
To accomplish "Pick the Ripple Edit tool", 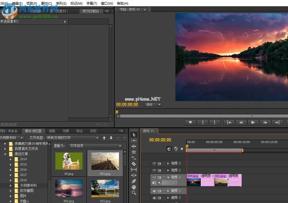I will [134, 146].
